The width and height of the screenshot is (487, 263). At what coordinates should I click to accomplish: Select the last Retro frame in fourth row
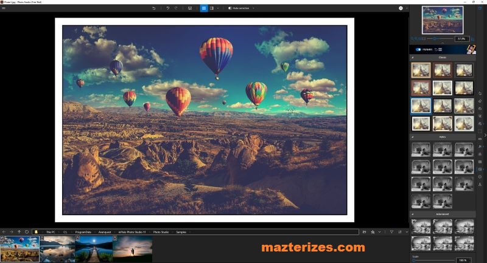click(x=443, y=201)
